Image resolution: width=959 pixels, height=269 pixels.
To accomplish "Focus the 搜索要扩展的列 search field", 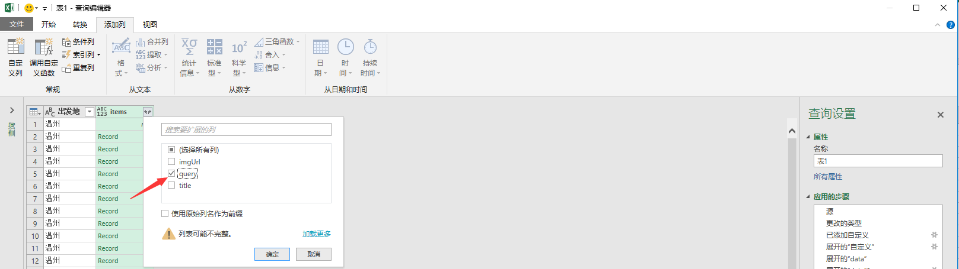I will 246,129.
